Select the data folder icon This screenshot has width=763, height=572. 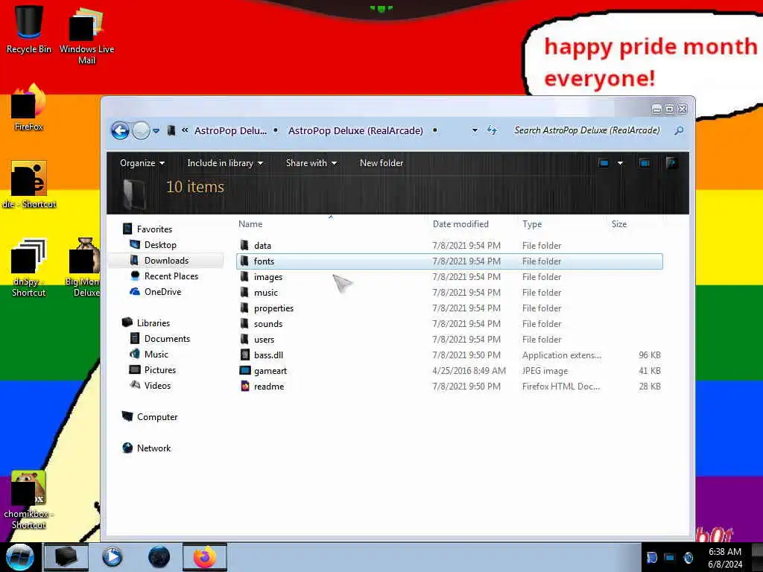[244, 245]
